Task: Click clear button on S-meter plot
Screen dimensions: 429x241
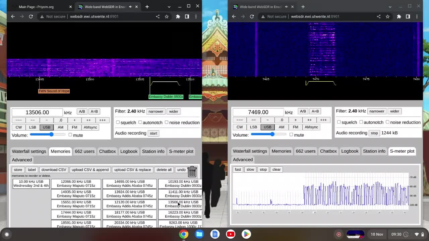Action: [x=277, y=169]
